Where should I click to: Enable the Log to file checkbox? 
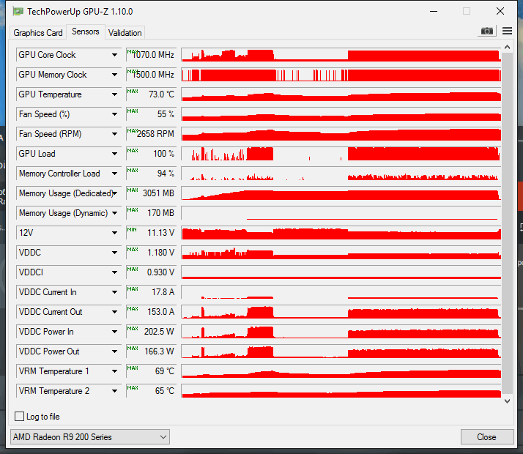(x=19, y=417)
